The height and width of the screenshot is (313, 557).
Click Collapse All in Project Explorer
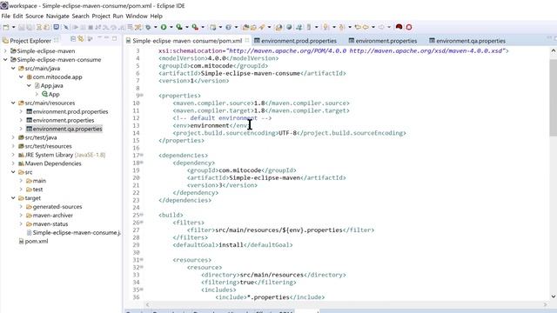(73, 38)
